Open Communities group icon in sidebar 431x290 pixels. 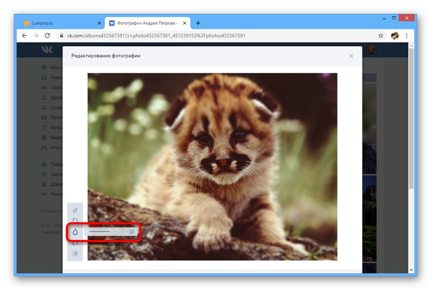click(x=44, y=107)
